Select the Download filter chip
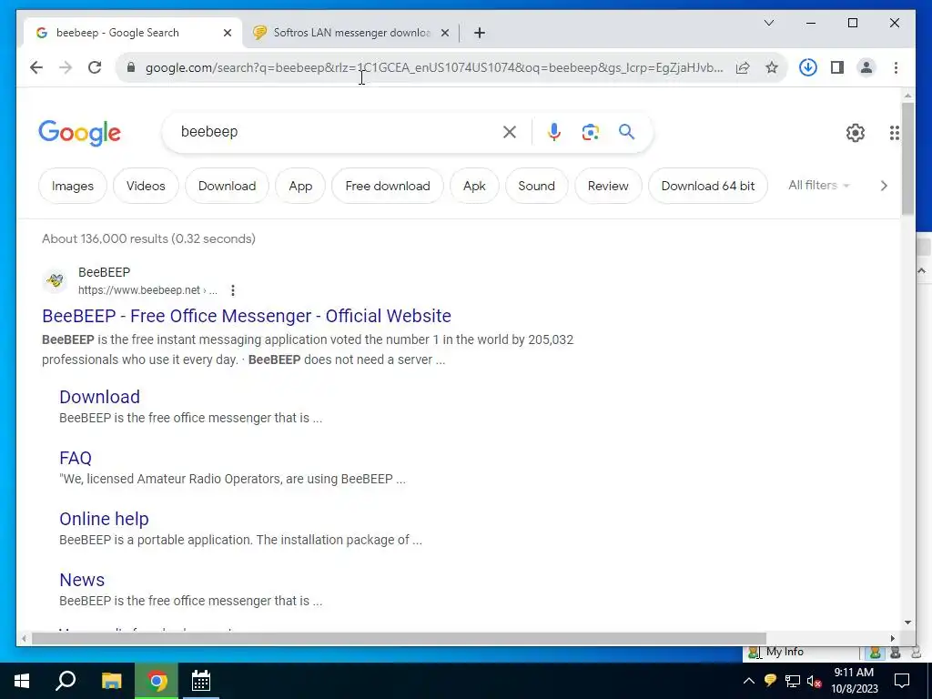The image size is (932, 699). point(227,186)
